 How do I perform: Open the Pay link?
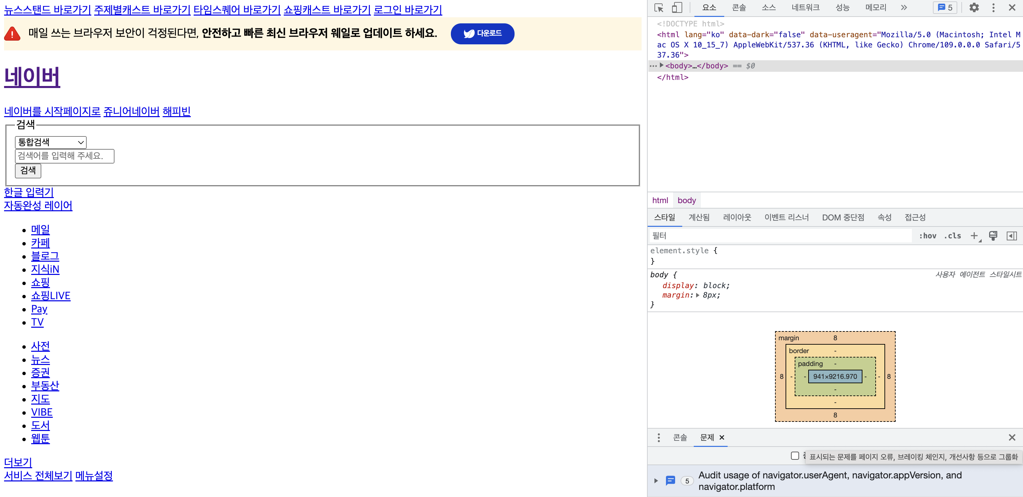39,309
